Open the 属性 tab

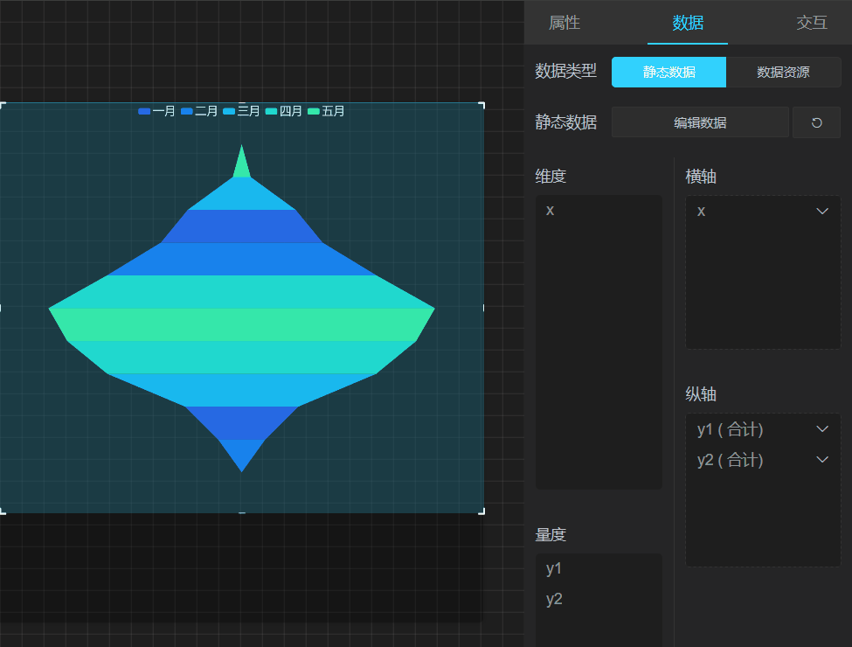pos(565,23)
